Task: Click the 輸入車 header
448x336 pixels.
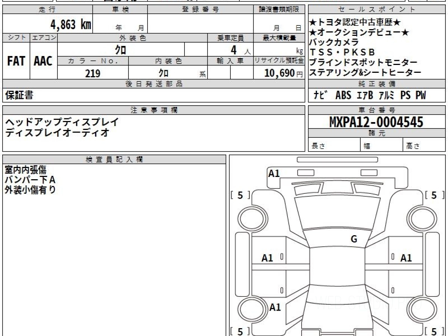Action: click(230, 61)
